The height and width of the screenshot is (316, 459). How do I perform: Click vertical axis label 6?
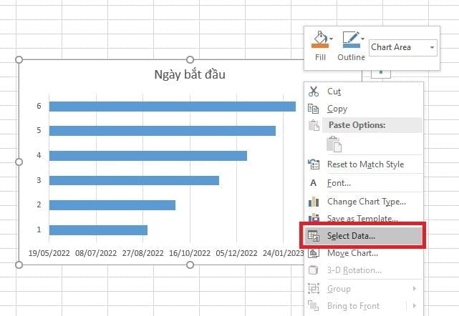39,106
